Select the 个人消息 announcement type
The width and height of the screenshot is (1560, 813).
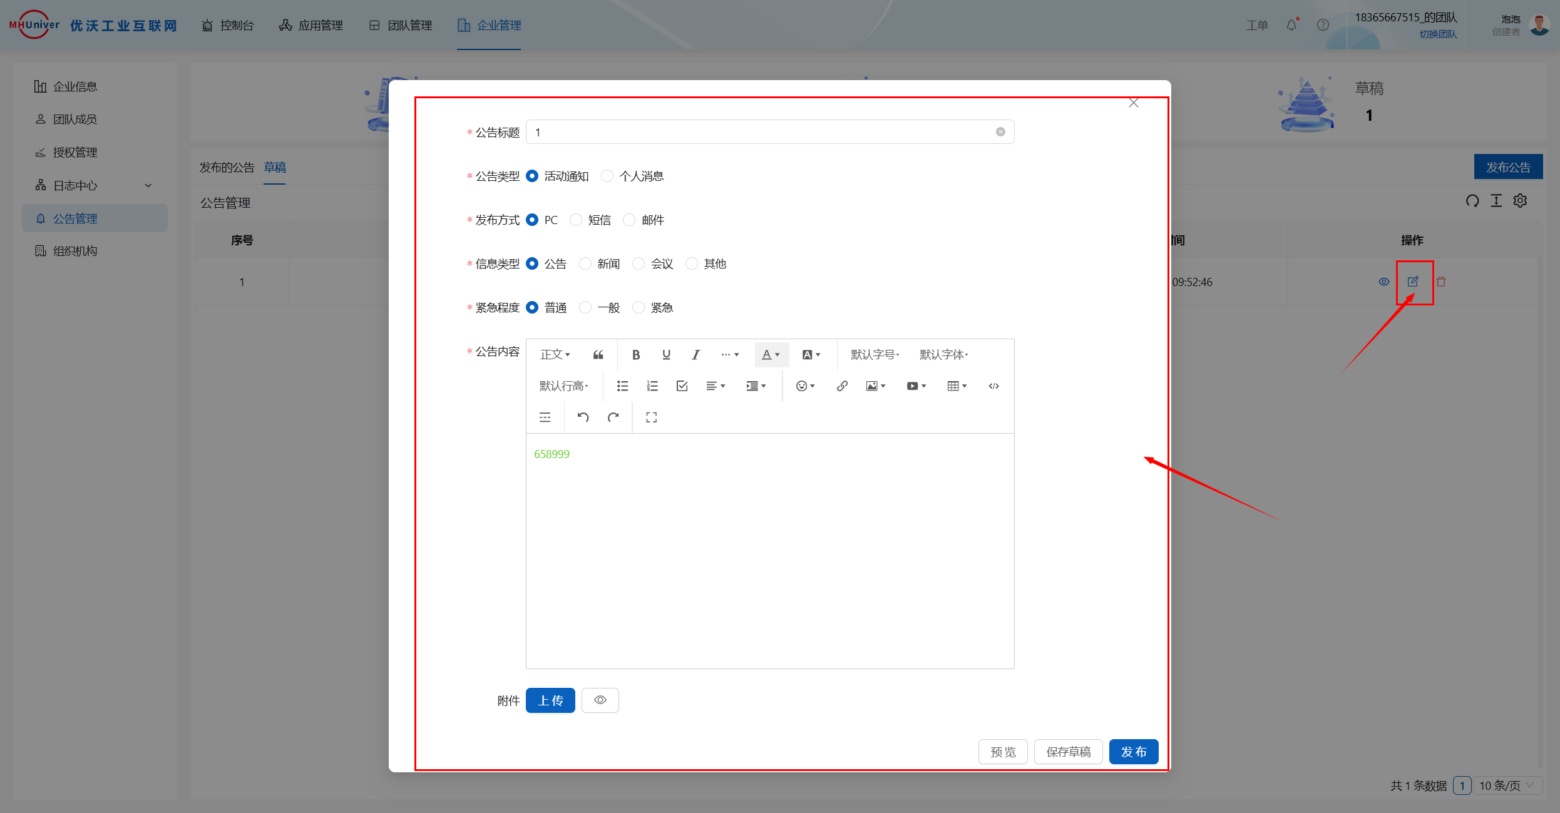(x=607, y=176)
